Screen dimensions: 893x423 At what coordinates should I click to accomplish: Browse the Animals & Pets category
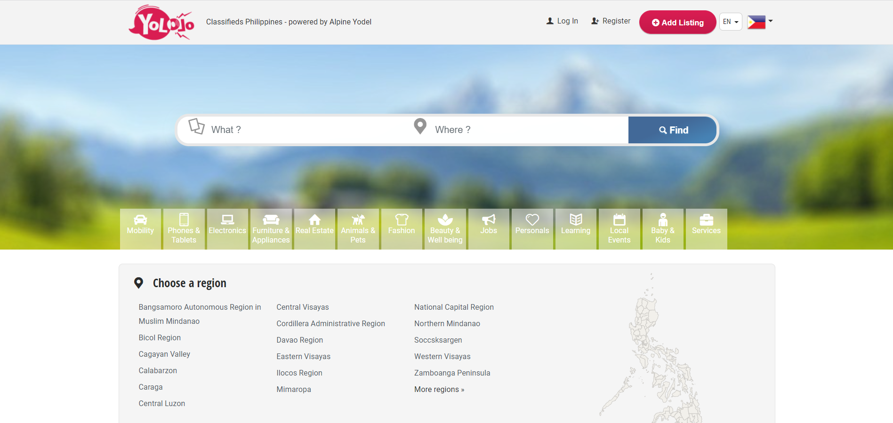pyautogui.click(x=358, y=228)
